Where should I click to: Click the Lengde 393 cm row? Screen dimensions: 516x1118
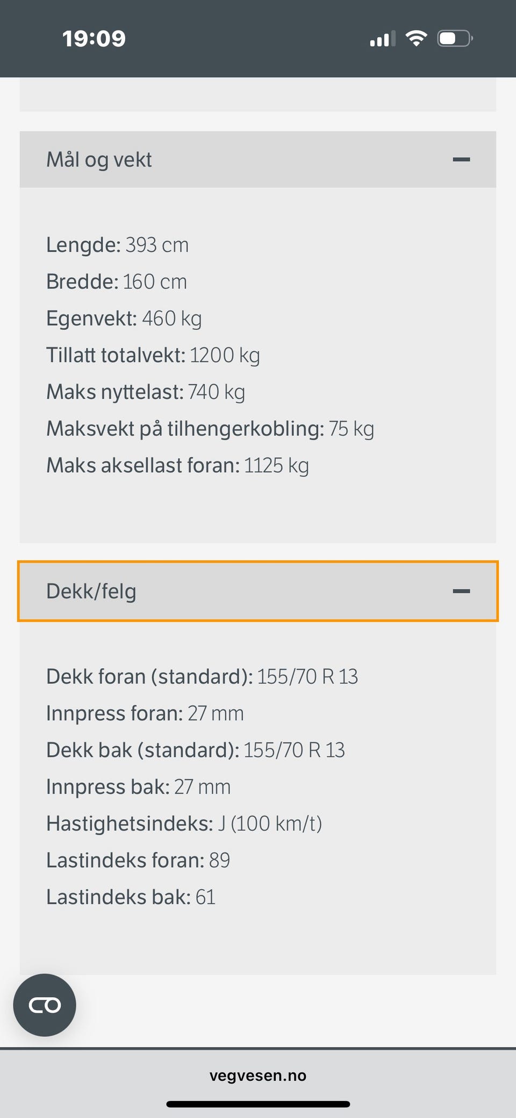point(117,245)
